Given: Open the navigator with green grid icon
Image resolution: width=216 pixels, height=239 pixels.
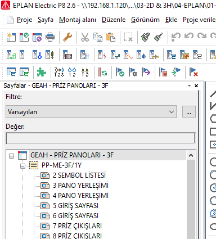Looking at the screenshot, I should pyautogui.click(x=11, y=55).
